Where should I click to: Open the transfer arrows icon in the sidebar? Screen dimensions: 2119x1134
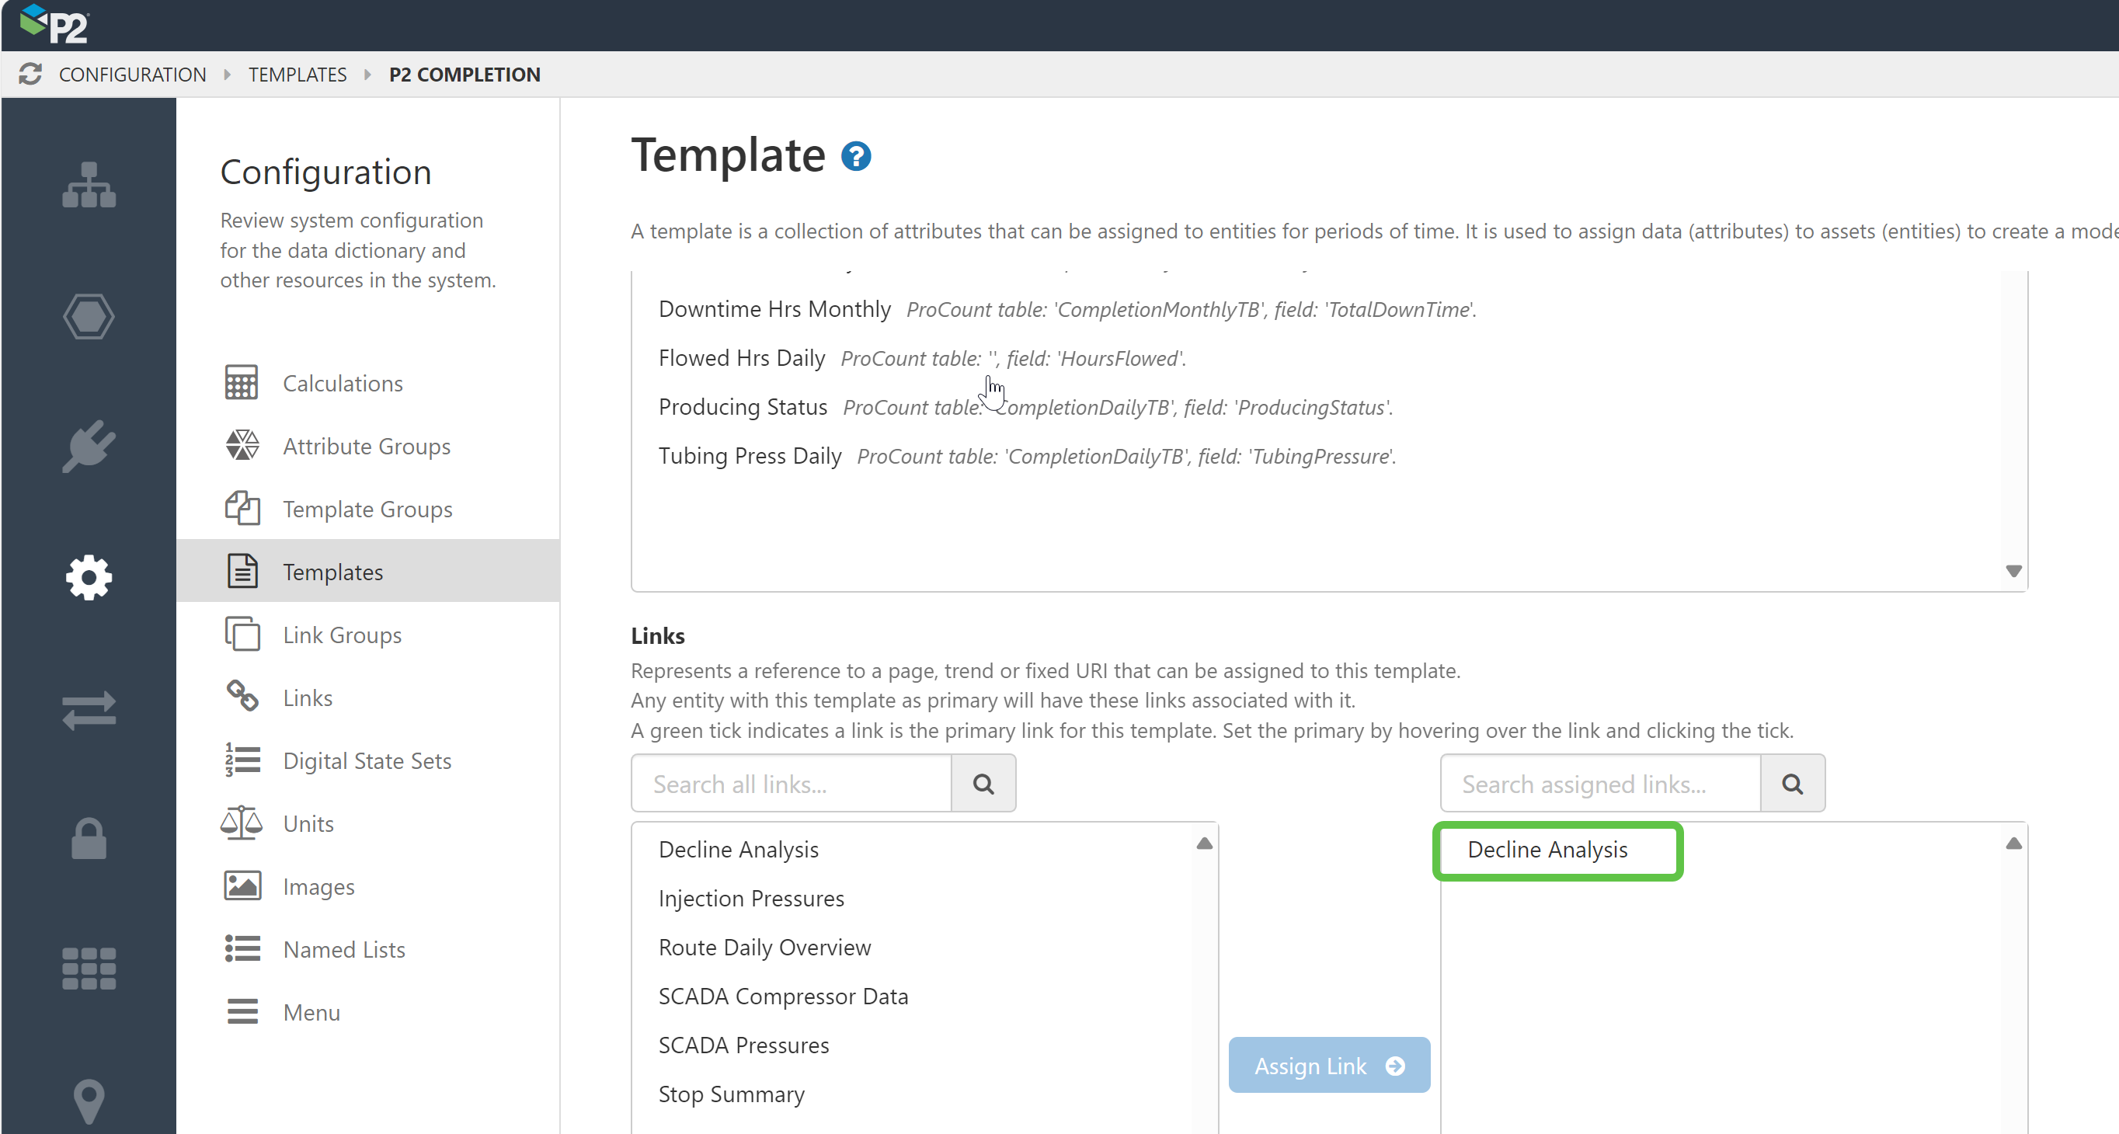[x=89, y=709]
